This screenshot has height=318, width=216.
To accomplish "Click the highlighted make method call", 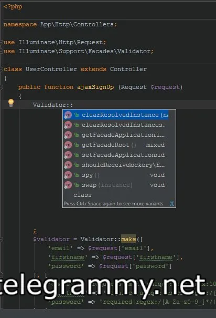I will [x=128, y=239].
